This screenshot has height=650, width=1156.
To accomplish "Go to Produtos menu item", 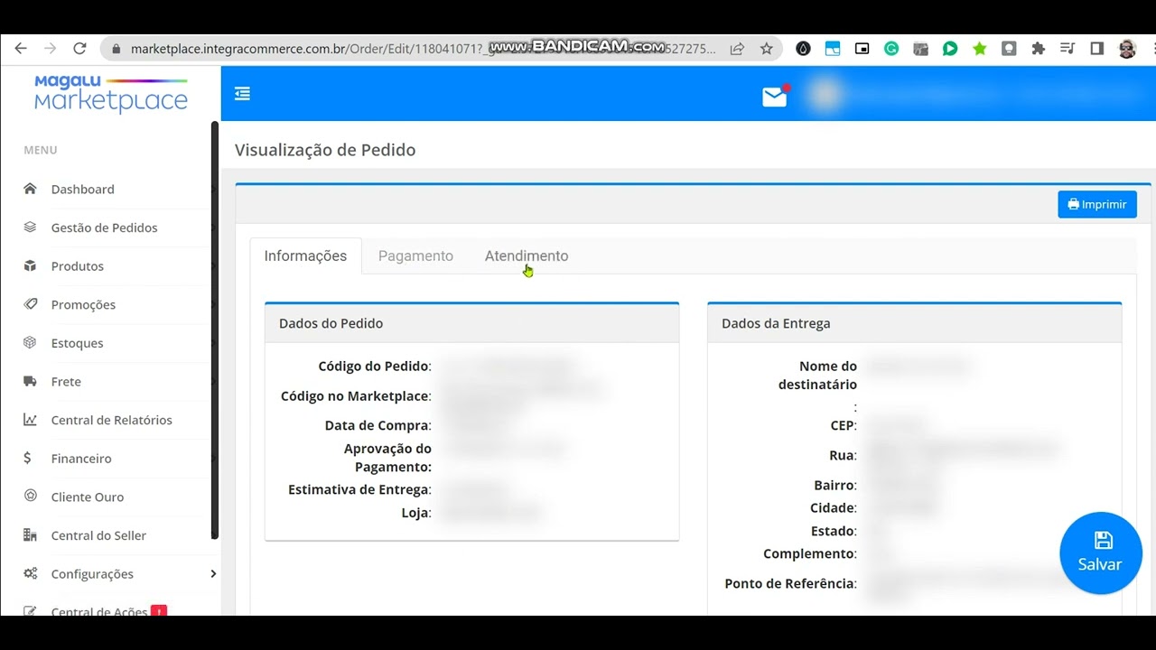I will coord(78,266).
